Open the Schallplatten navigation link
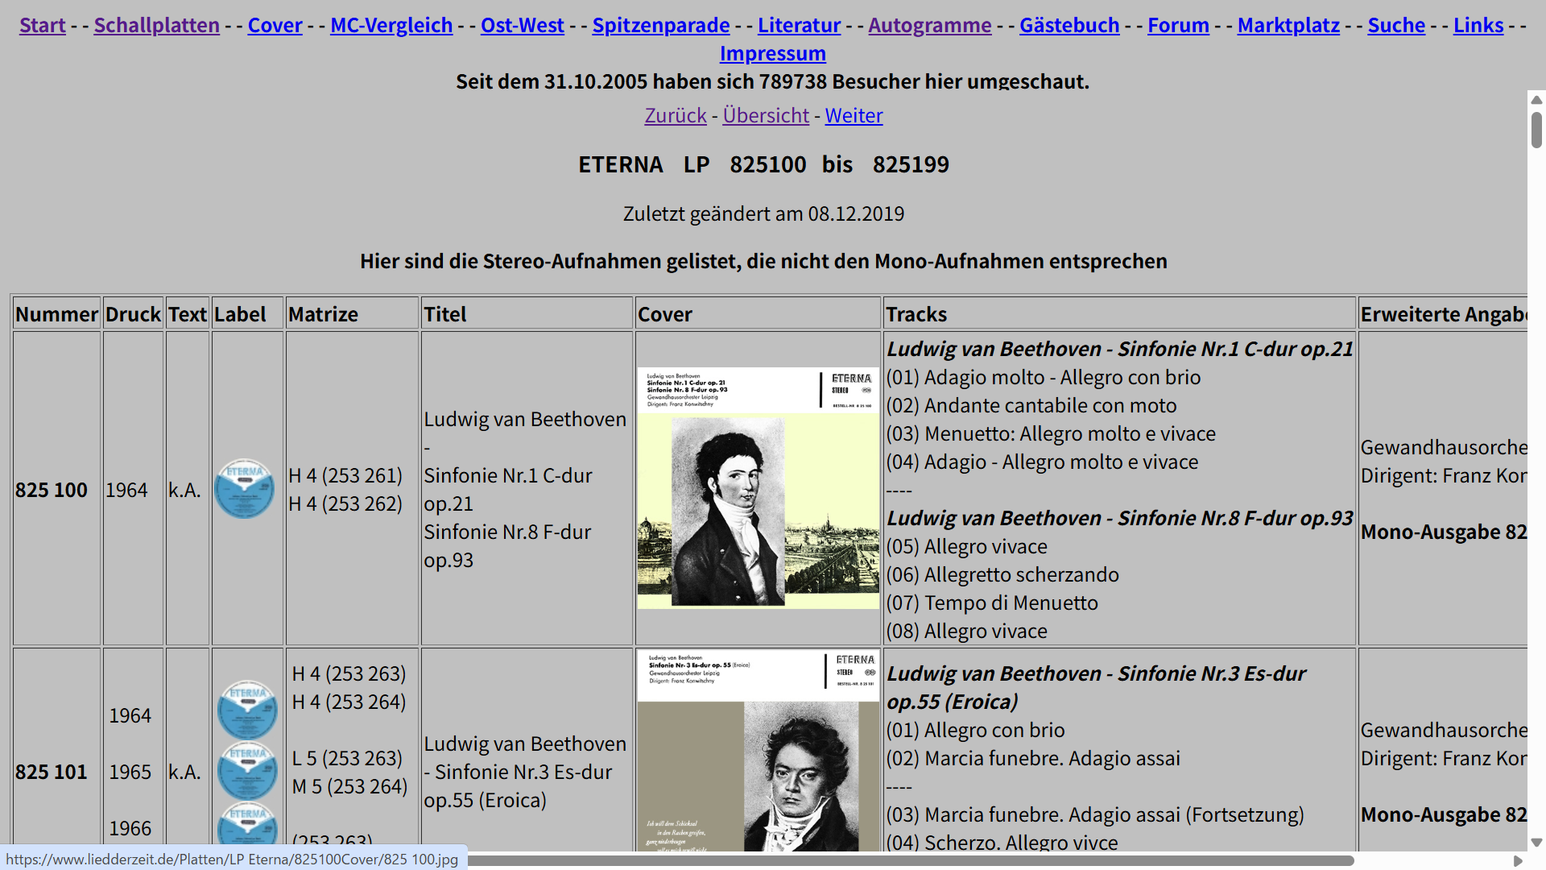 [156, 25]
